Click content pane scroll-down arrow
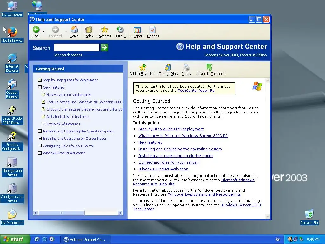Viewport: 325px width, 244px height. tap(268, 217)
